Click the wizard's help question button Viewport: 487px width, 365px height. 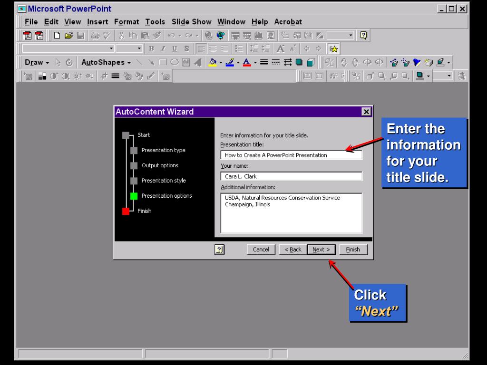coord(219,250)
